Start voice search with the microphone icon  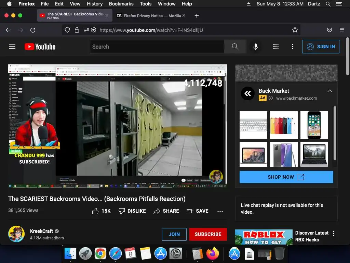[x=256, y=47]
